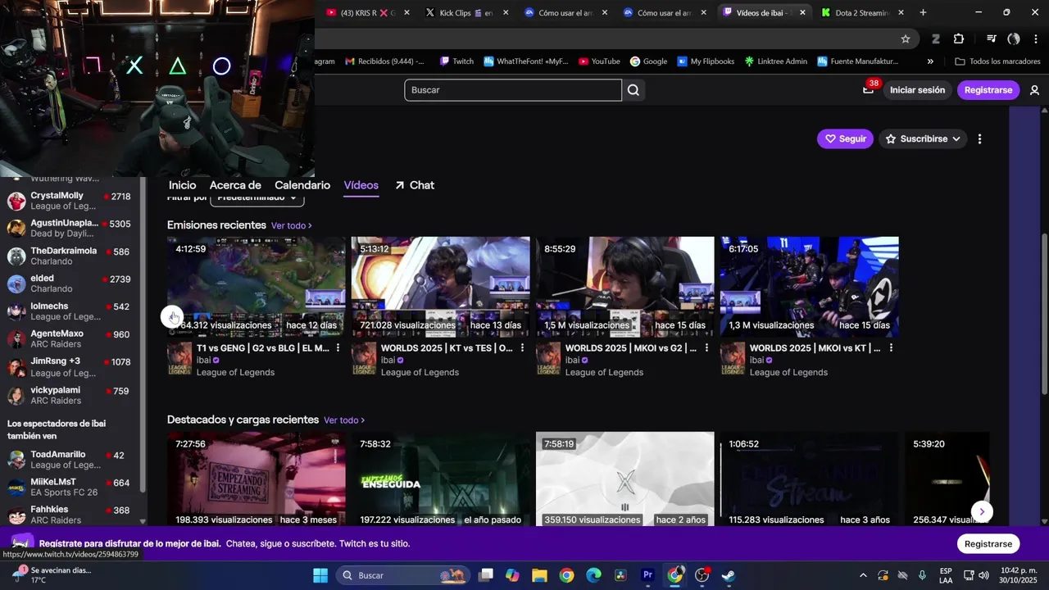
Task: Open three-dot menu for MKOI vs G2 video
Action: 706,348
